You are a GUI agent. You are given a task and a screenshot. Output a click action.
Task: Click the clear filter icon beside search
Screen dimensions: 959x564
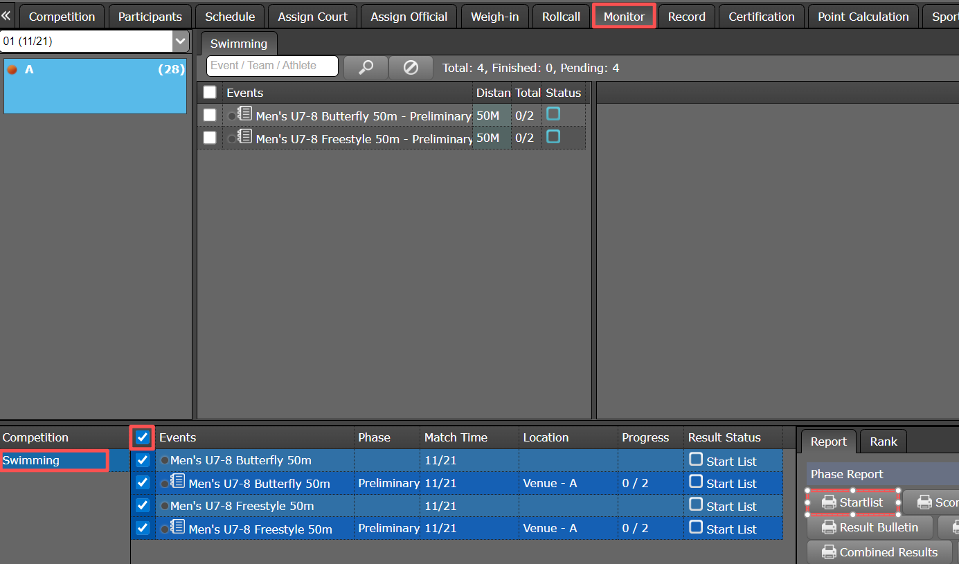[x=411, y=66]
